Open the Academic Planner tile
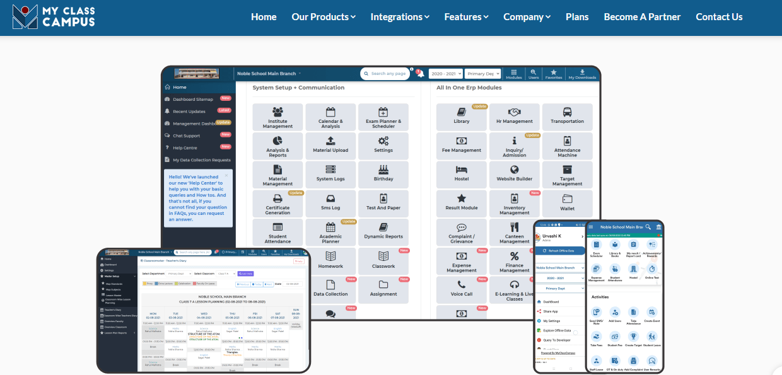The height and width of the screenshot is (375, 782). click(x=330, y=233)
